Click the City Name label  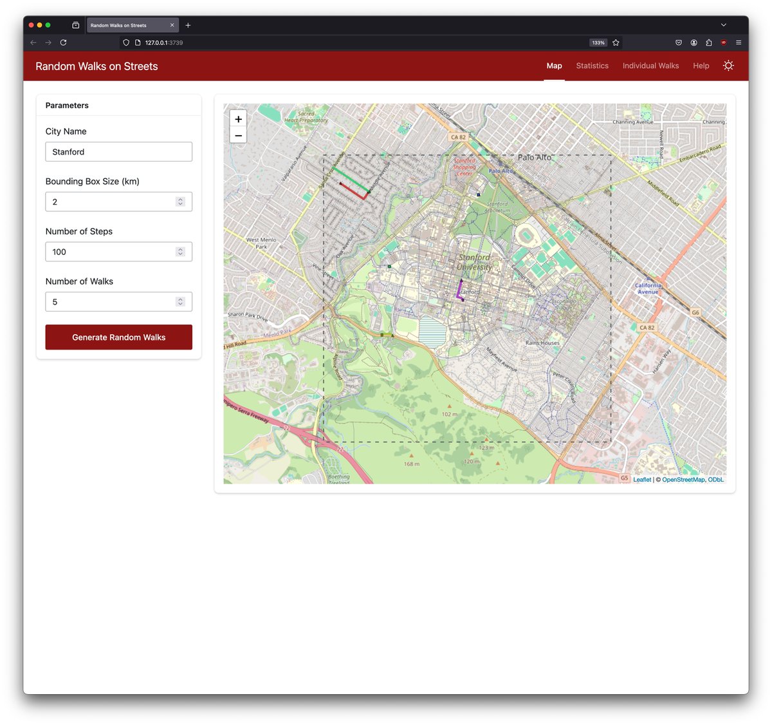point(66,131)
